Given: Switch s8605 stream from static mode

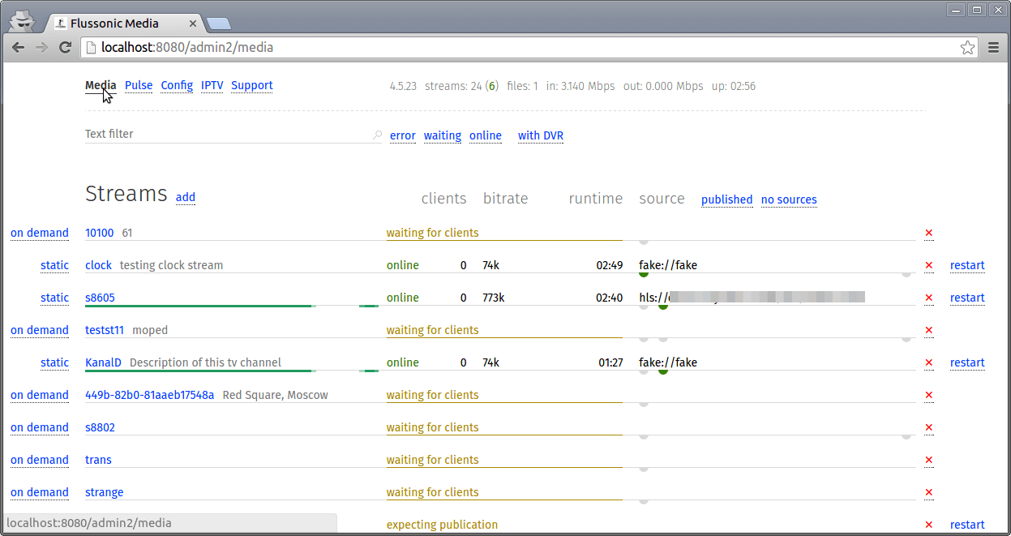Looking at the screenshot, I should tap(54, 298).
